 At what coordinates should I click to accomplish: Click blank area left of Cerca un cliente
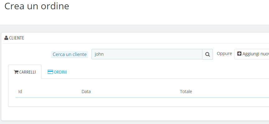28,54
